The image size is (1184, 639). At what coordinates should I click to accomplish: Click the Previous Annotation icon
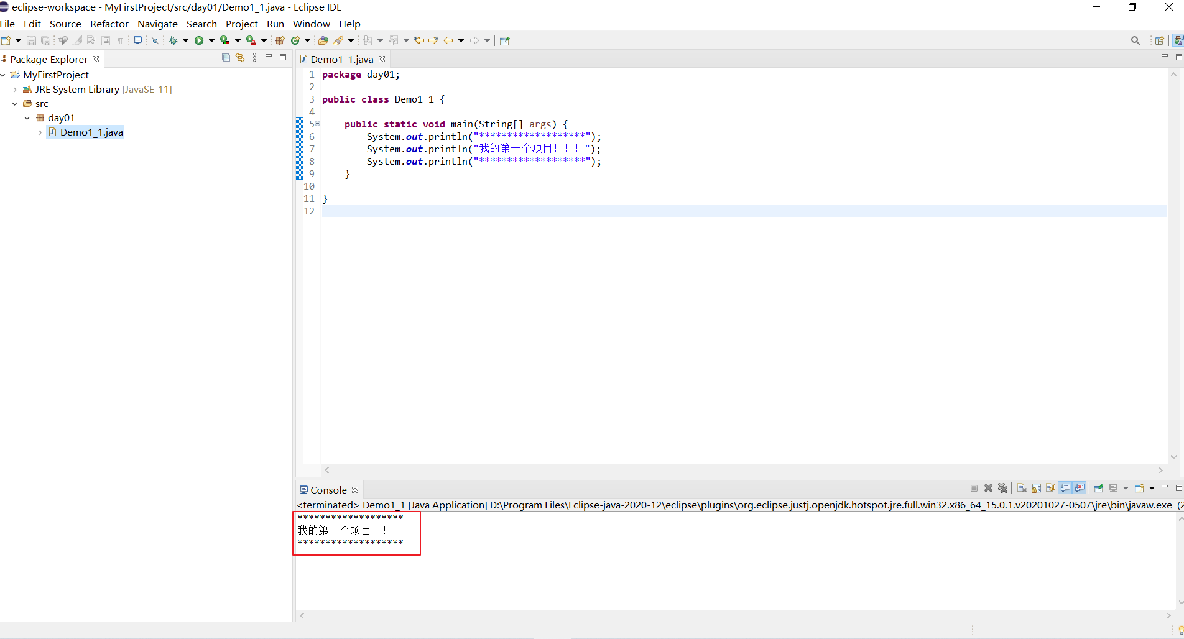point(394,40)
